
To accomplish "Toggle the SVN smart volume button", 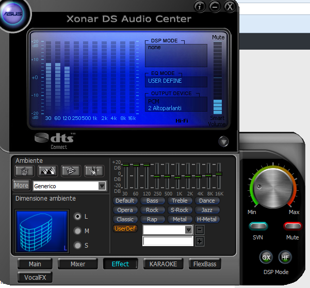I will [x=258, y=226].
